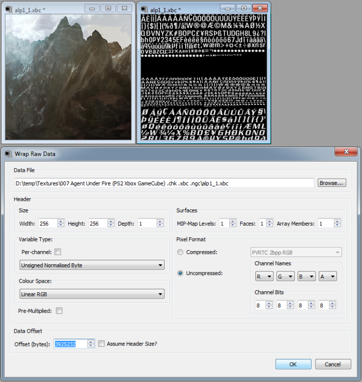Maximize the mountain texture window

108,9
